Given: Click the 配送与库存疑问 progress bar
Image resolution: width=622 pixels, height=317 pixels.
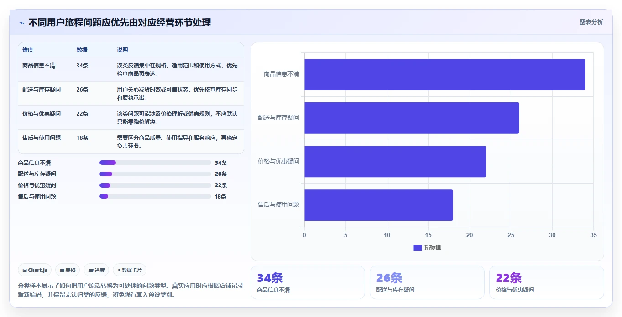Looking at the screenshot, I should pyautogui.click(x=155, y=174).
